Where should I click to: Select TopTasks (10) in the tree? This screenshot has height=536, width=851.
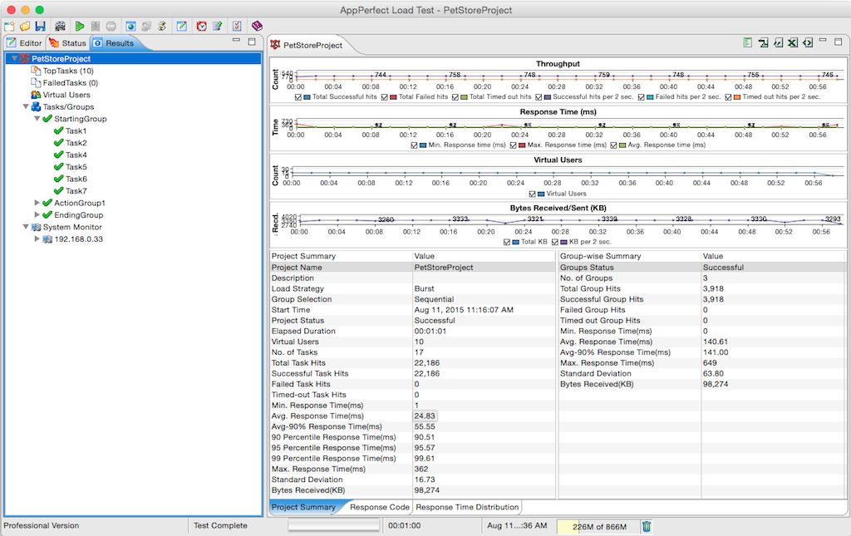[68, 71]
